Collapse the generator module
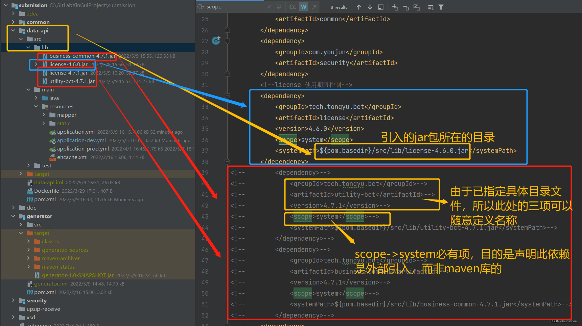Viewport: 582px width, 326px height. tap(13, 216)
